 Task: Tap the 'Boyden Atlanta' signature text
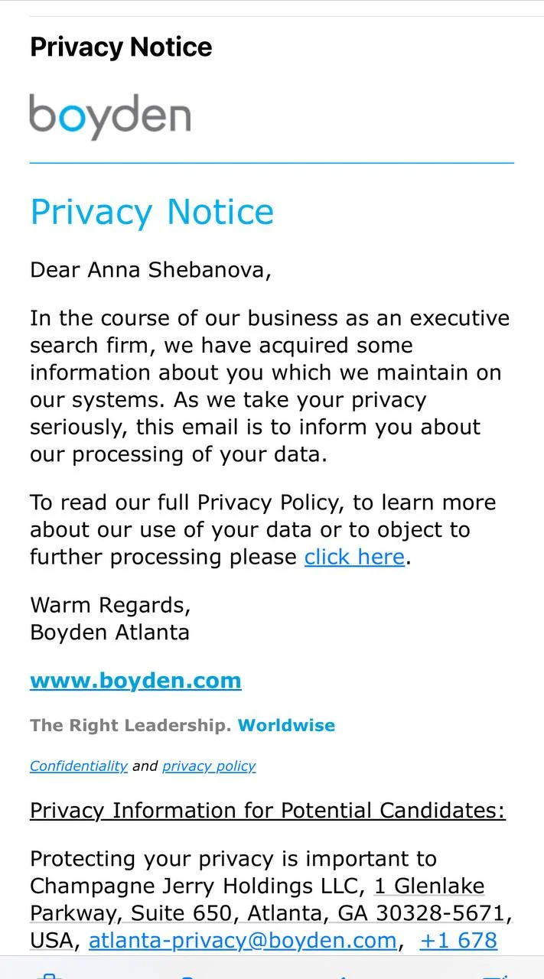109,632
